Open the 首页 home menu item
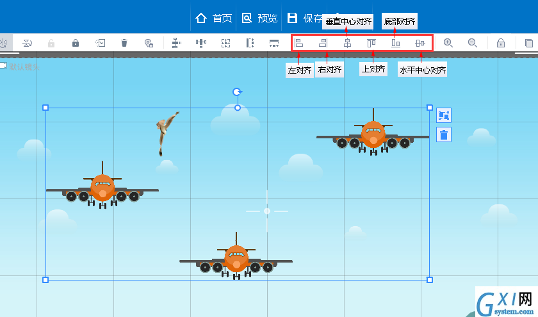 [x=213, y=18]
